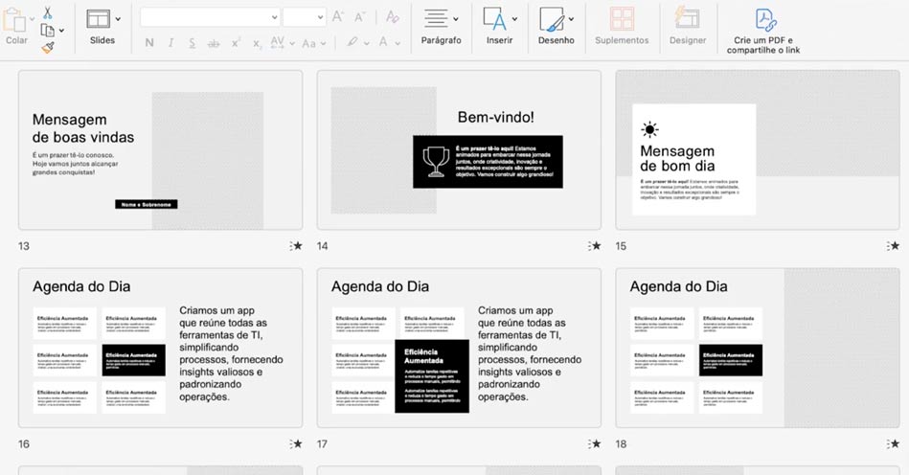Toggle underline (S) formatting
The width and height of the screenshot is (909, 475).
point(193,43)
